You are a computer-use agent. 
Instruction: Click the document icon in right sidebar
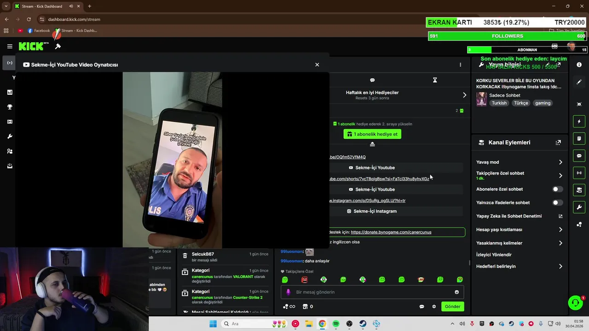[579, 138]
